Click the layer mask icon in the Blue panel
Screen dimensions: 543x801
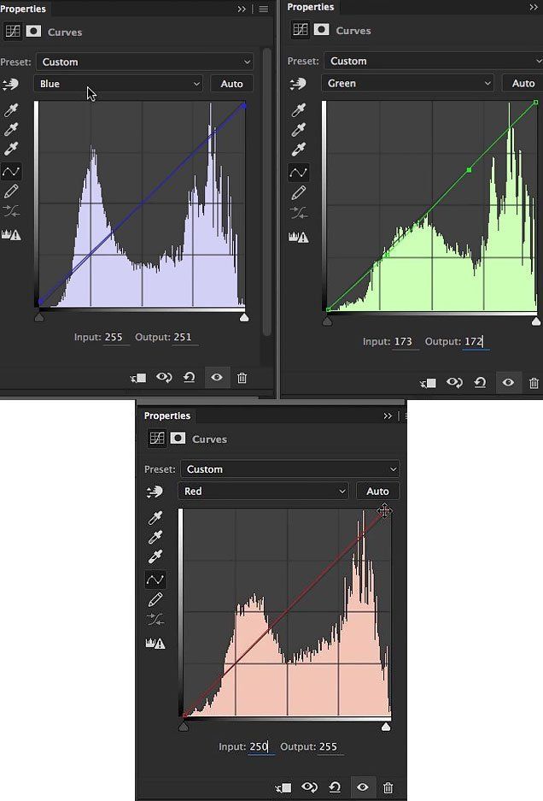click(x=33, y=31)
